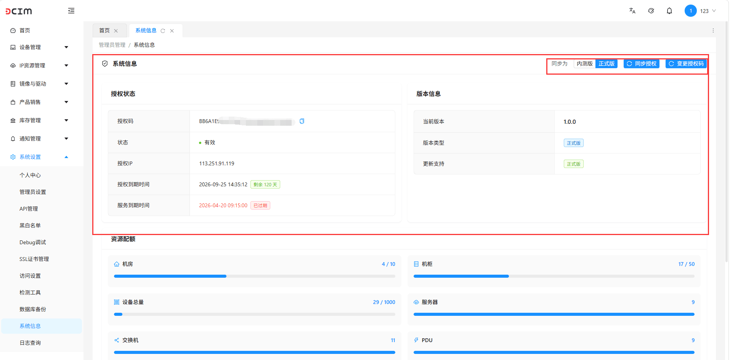Open 日志查询 in sidebar
730x360 pixels.
pyautogui.click(x=30, y=343)
